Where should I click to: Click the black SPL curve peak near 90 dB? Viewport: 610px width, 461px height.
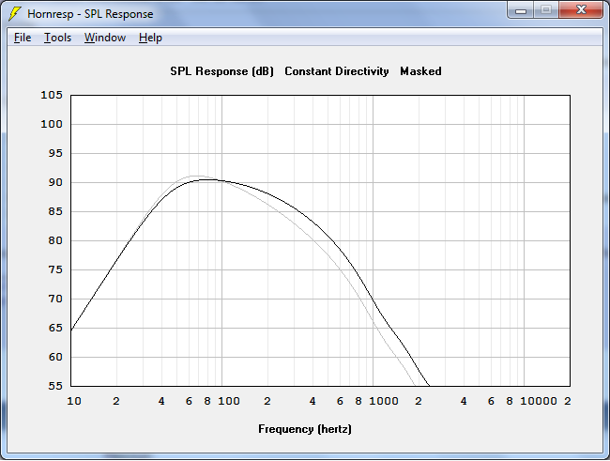click(x=208, y=180)
